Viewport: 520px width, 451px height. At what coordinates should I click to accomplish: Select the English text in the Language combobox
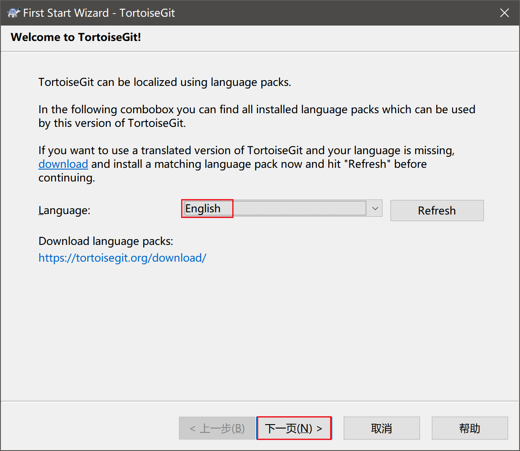pos(203,209)
